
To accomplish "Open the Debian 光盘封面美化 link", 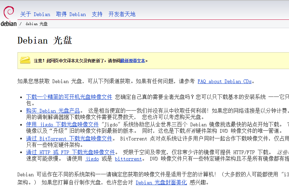I will coord(161,183).
